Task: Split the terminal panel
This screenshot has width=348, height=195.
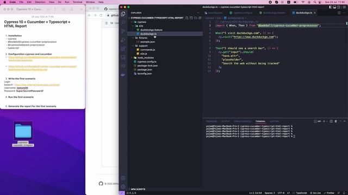Action: (x=331, y=121)
